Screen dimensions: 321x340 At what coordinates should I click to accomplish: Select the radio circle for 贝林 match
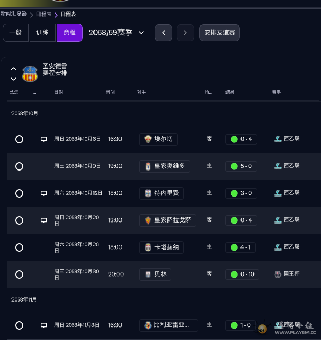[x=19, y=274]
